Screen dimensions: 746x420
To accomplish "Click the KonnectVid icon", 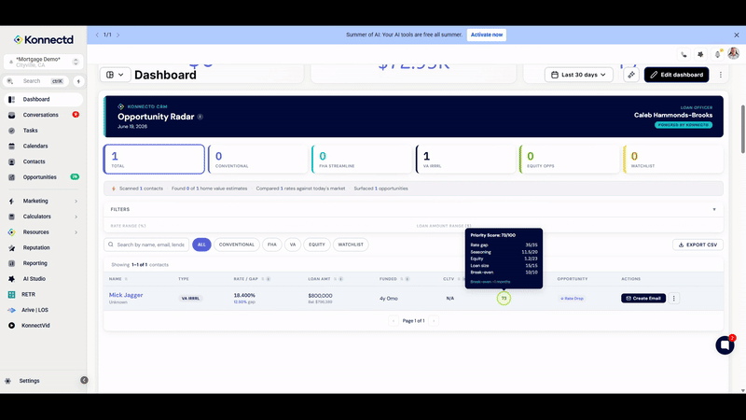I will click(12, 326).
